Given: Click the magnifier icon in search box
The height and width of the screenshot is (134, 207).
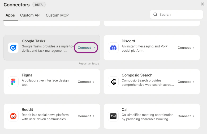Looking at the screenshot, I should pos(155,14).
